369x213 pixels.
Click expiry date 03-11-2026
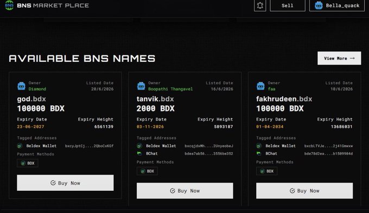click(150, 127)
